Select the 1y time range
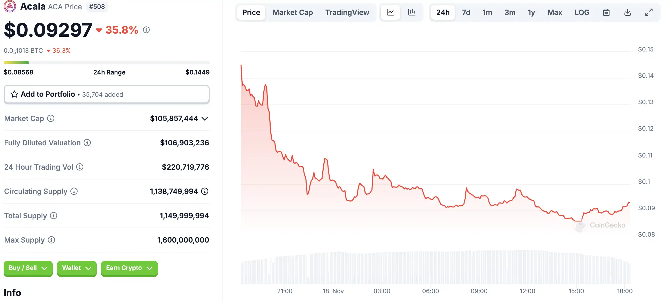Screen dimensions: 670x301 531,12
